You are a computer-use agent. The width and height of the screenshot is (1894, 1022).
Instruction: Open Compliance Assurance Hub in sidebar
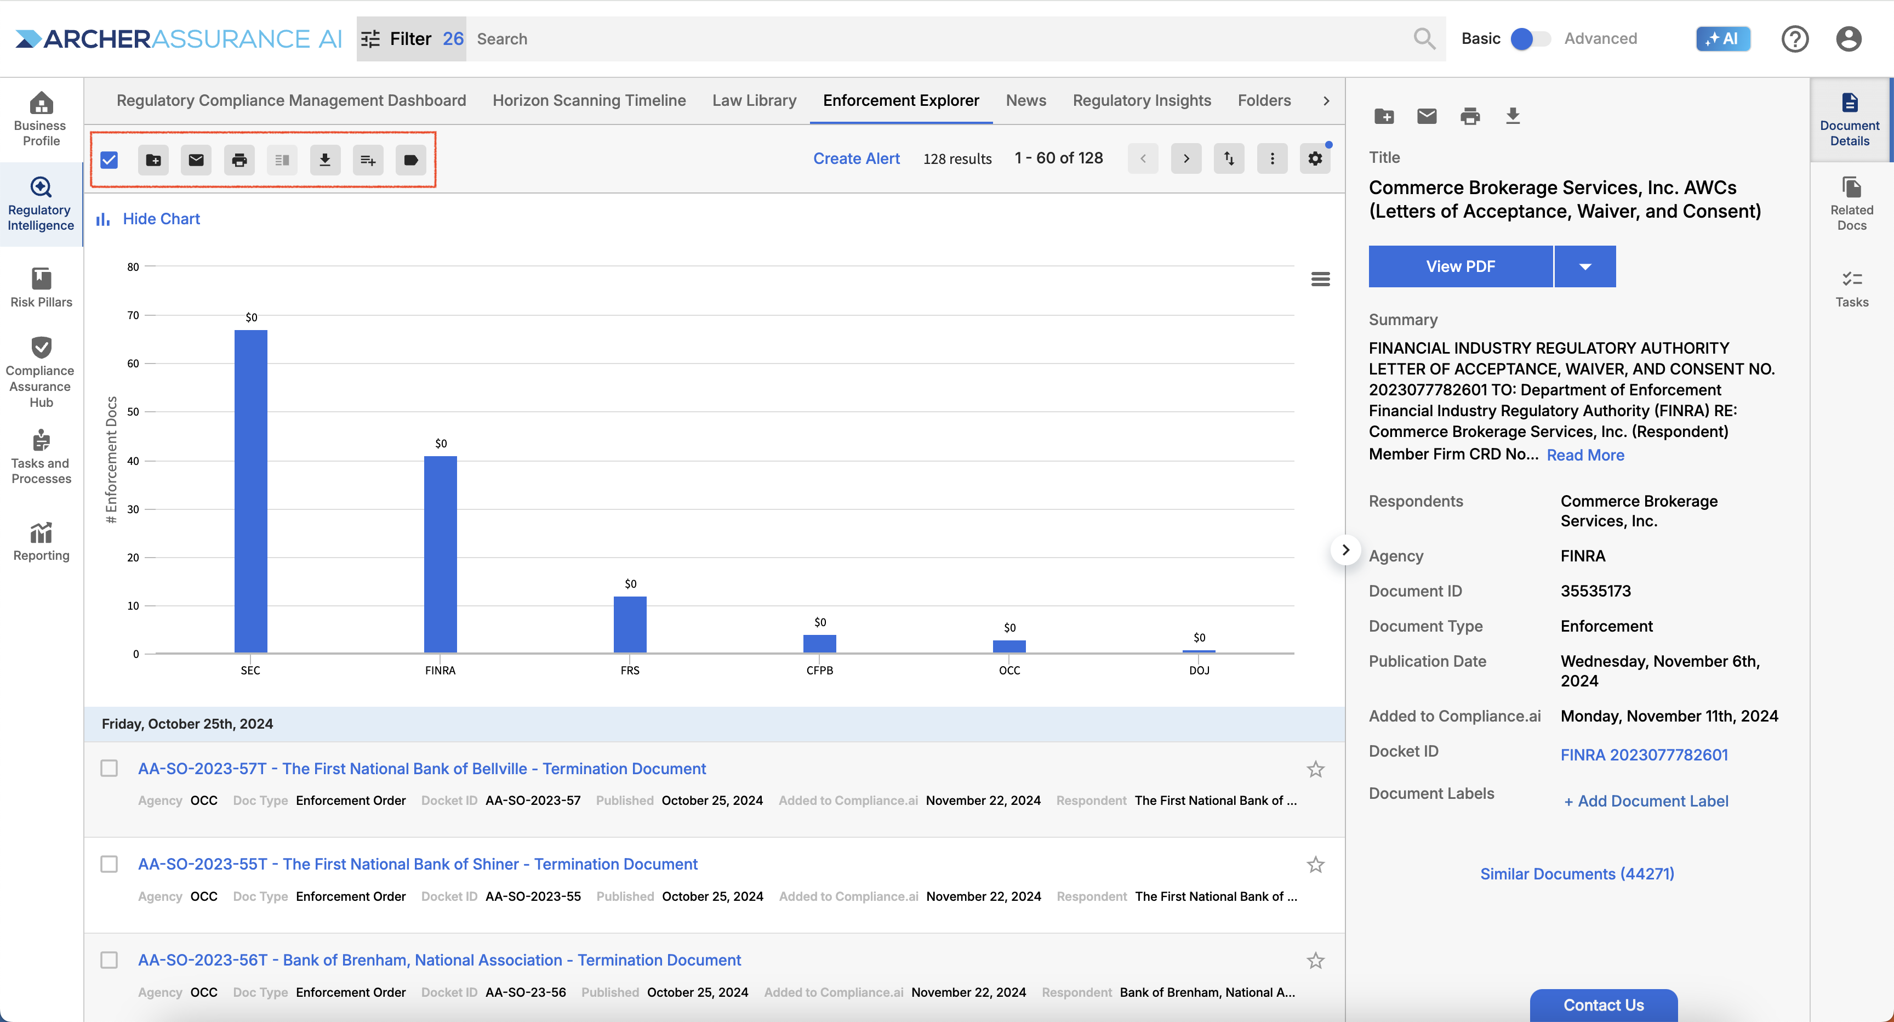(41, 372)
